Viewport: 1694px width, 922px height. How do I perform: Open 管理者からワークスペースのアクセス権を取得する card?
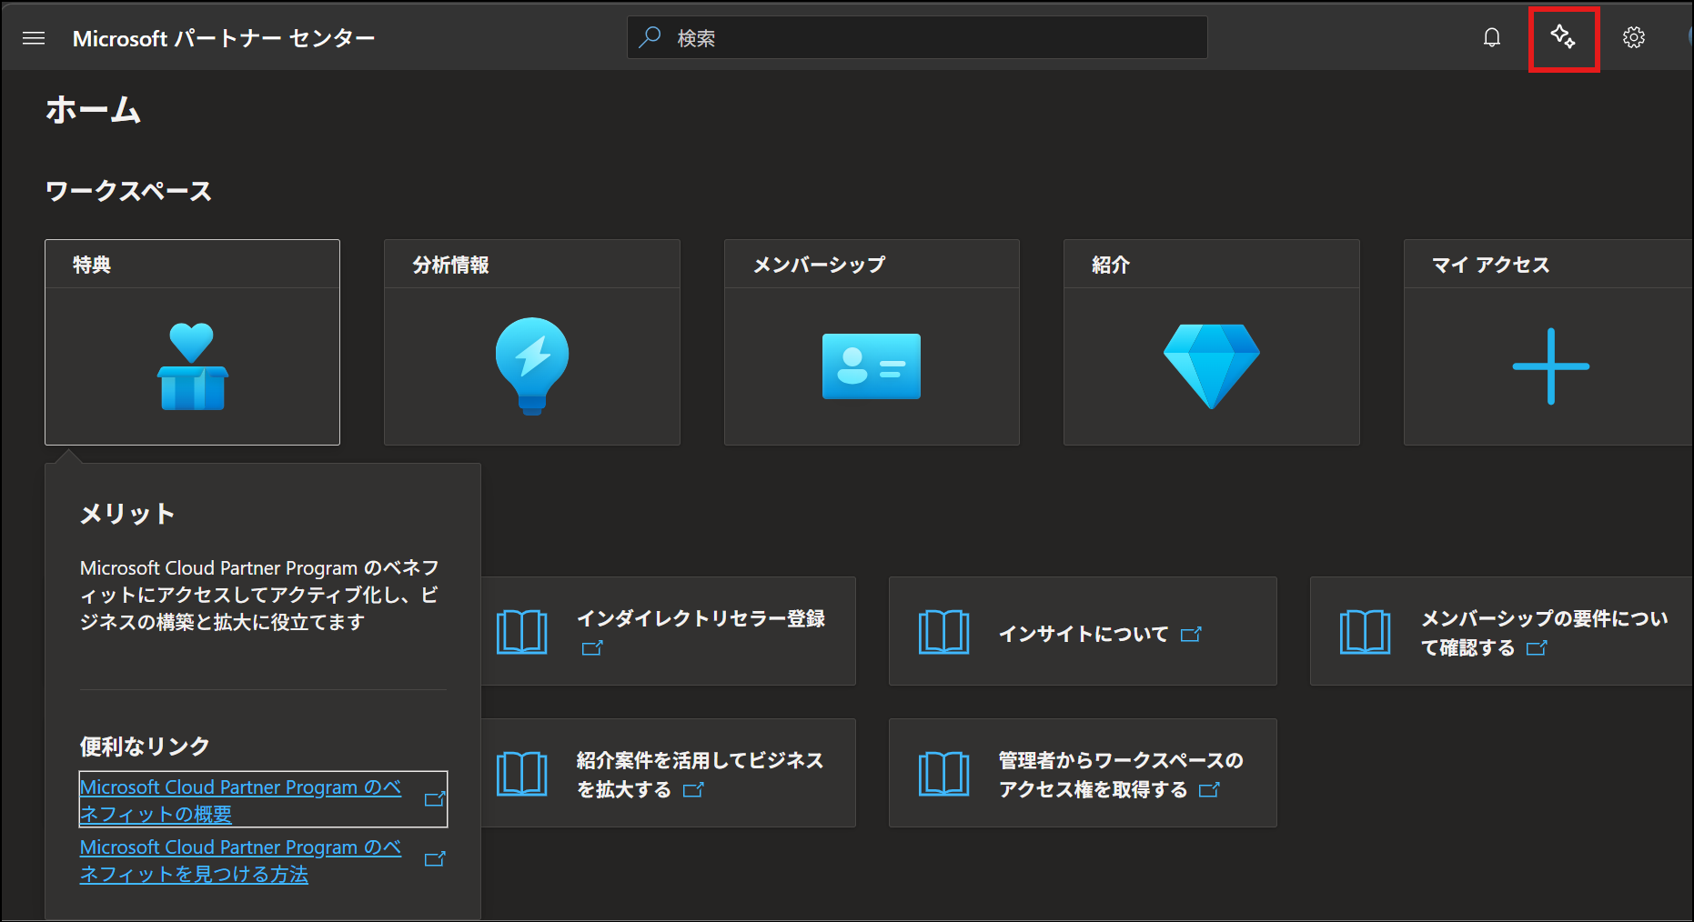point(1083,774)
